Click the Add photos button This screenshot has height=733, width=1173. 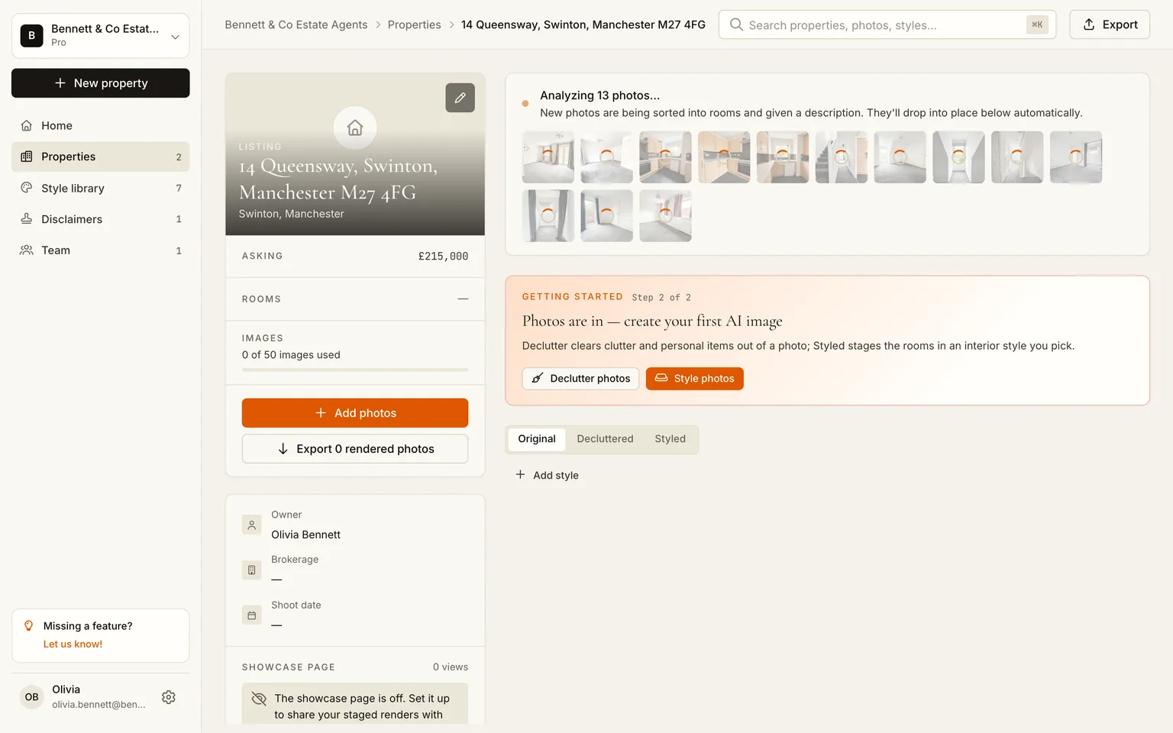(355, 413)
